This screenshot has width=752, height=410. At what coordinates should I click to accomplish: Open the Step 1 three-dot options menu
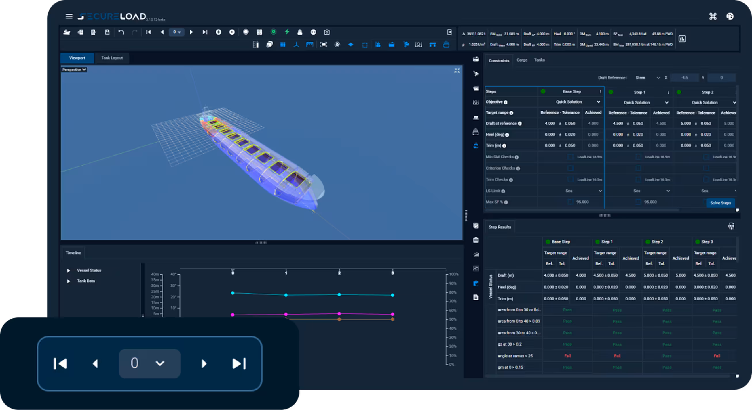coord(668,92)
